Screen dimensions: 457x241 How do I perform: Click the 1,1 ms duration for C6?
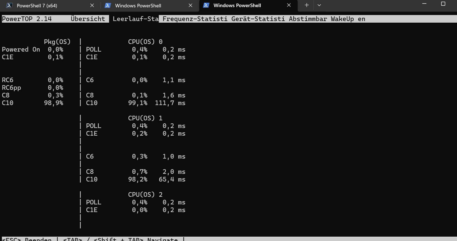(174, 80)
